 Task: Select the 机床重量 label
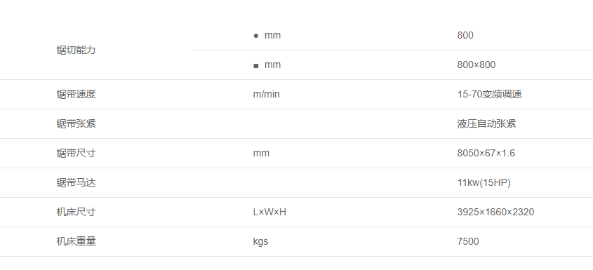coord(76,241)
